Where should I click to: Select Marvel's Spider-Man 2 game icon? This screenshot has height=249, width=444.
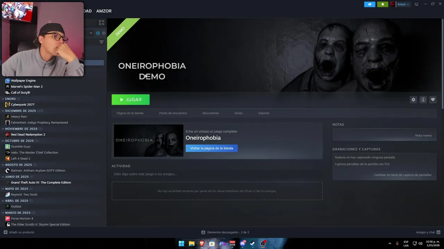7,86
